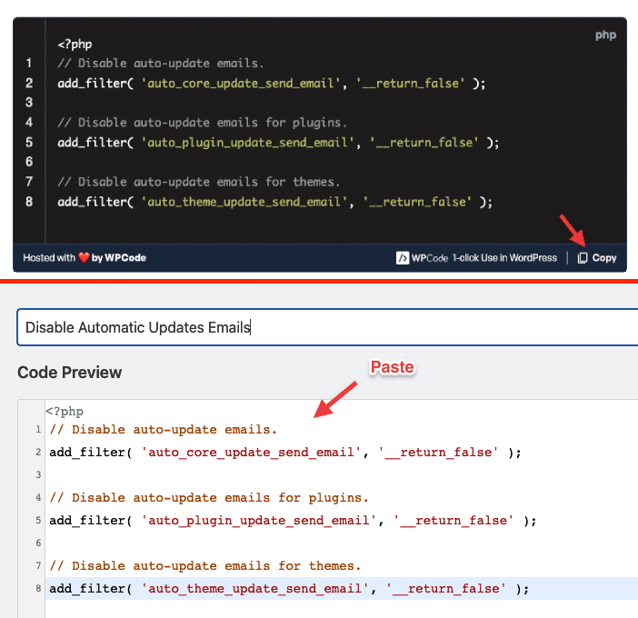Click the <?php tag in dark code block

click(75, 44)
